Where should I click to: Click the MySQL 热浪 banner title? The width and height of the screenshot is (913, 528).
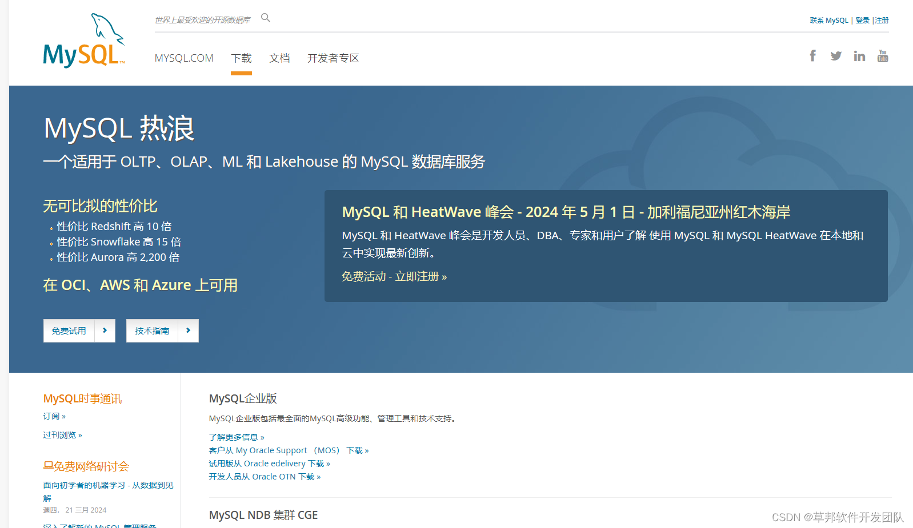pos(119,128)
